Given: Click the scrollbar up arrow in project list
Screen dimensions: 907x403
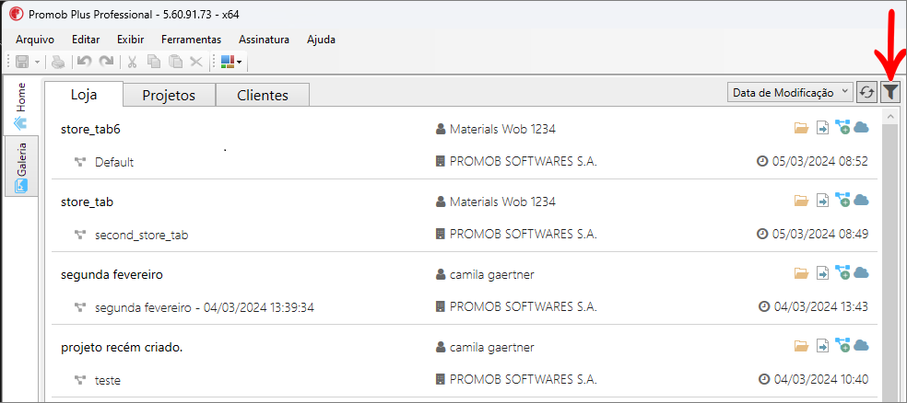Looking at the screenshot, I should click(x=889, y=116).
